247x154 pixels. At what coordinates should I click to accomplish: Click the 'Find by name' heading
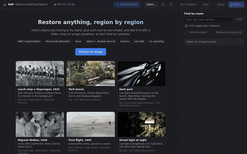(194, 14)
